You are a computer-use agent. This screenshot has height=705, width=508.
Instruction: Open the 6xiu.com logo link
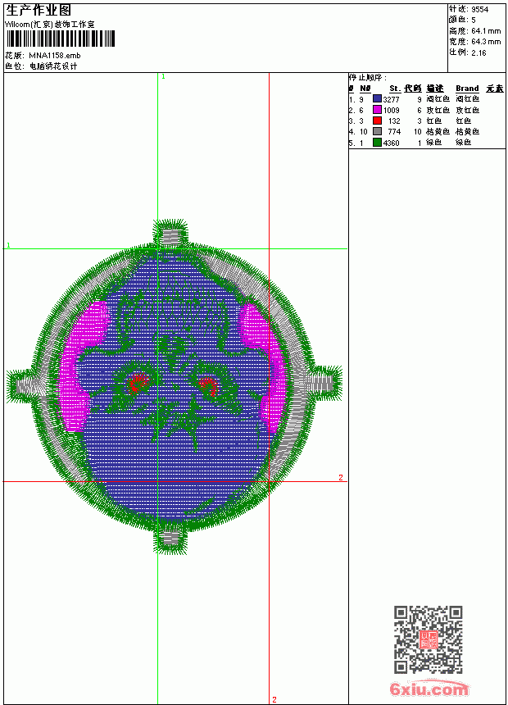click(429, 689)
